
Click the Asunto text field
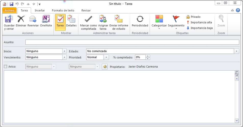tap(132, 42)
